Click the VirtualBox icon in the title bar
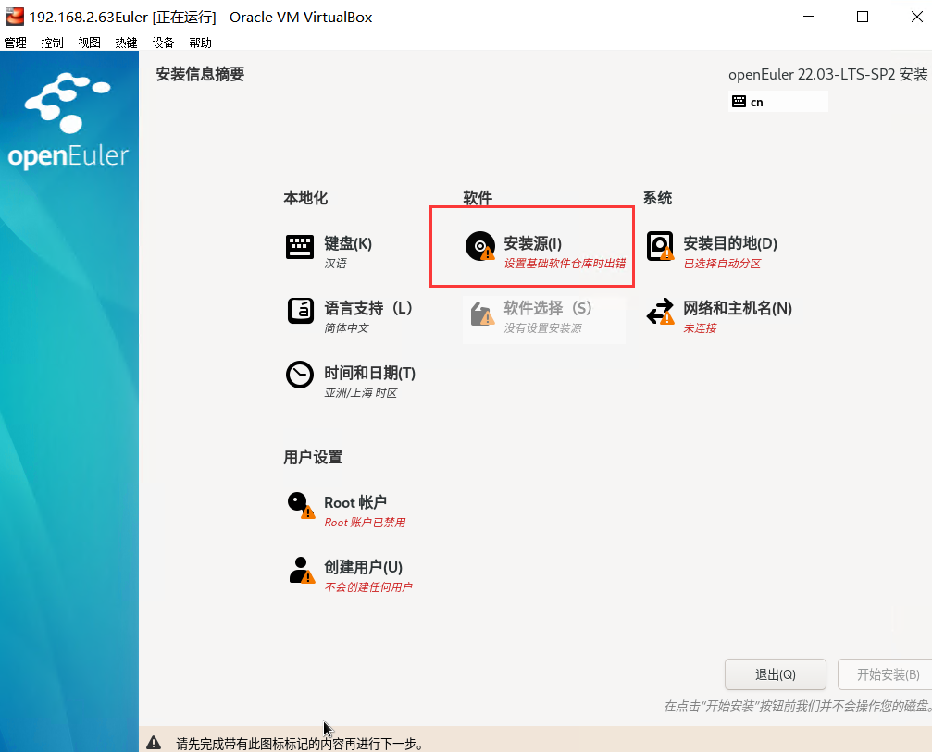932x752 pixels. pos(14,17)
